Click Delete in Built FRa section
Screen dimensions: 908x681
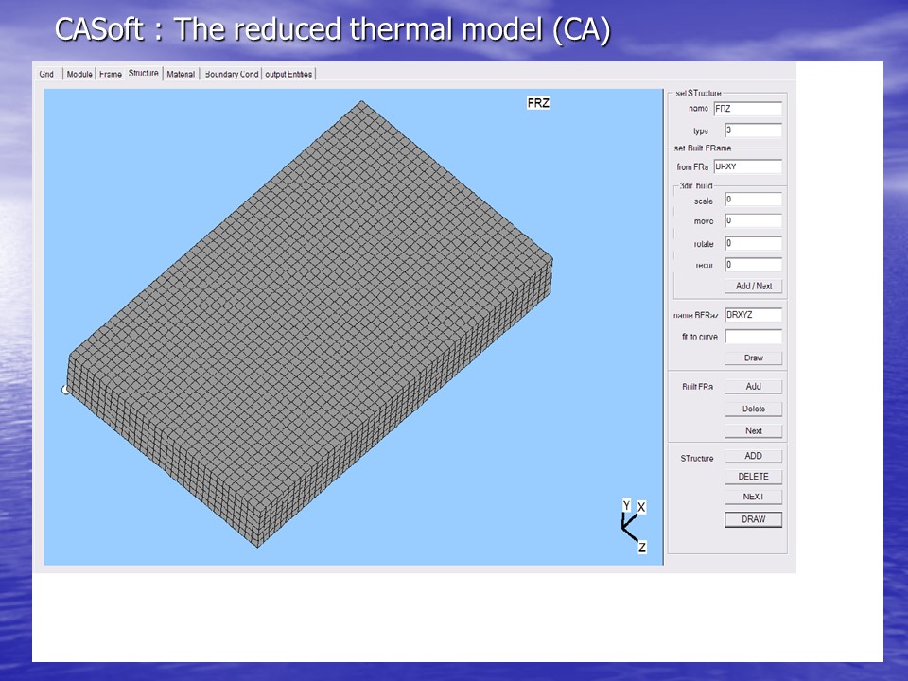point(753,409)
